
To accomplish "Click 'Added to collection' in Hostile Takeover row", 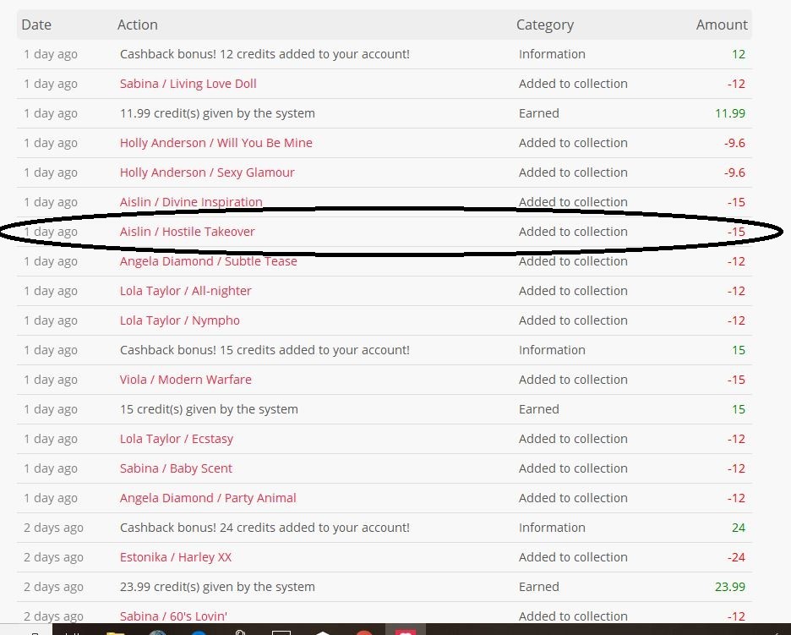I will point(573,232).
